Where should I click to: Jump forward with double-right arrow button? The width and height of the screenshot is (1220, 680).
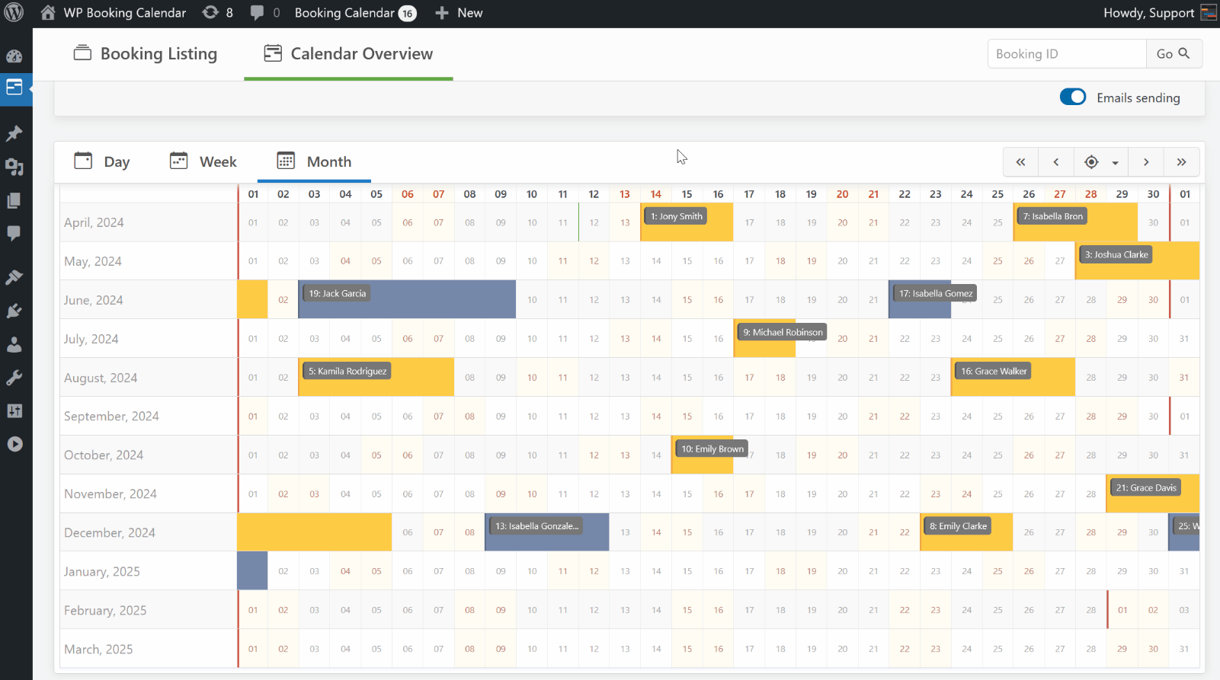coord(1181,161)
